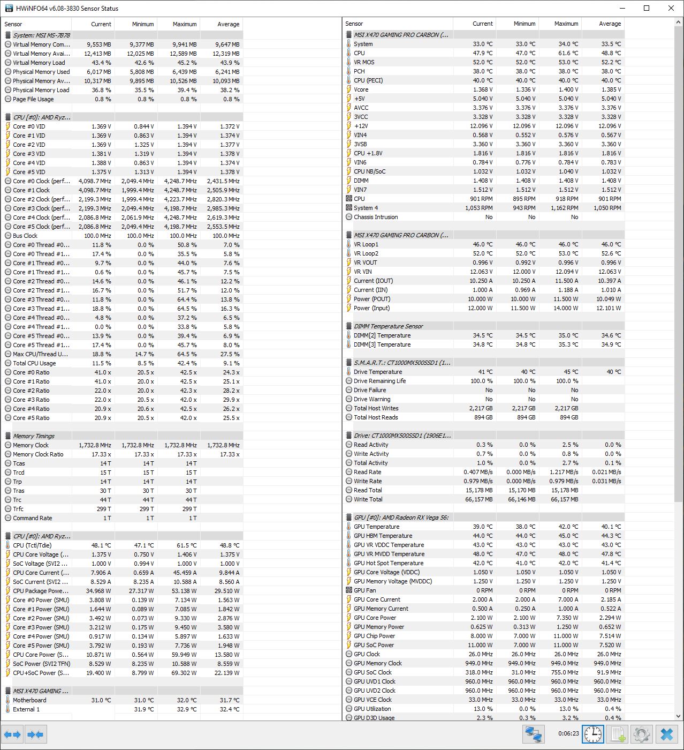
Task: Select the Core #3 Ratio row
Action: [x=123, y=400]
